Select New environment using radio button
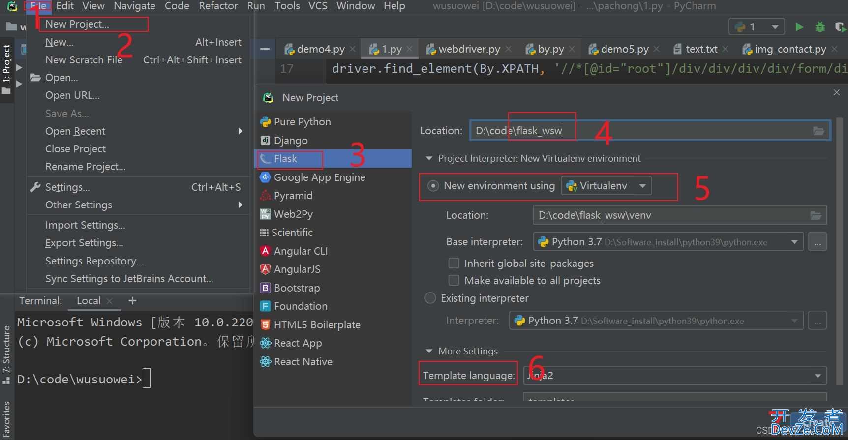The image size is (848, 440). click(433, 186)
